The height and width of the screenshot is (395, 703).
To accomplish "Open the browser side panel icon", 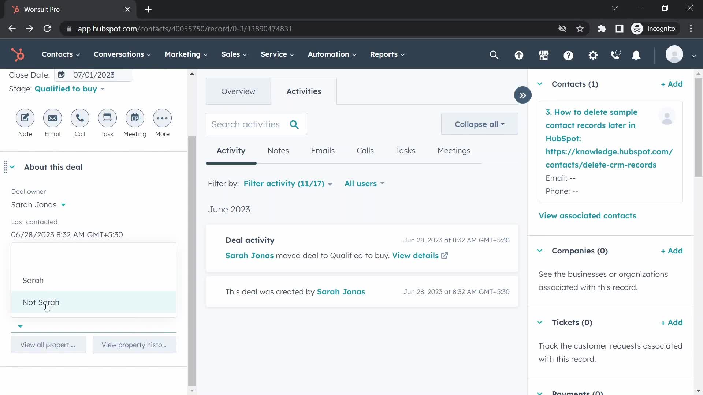I will click(x=619, y=29).
